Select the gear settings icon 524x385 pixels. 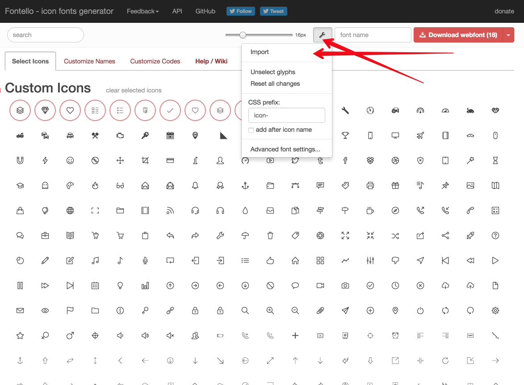point(495,310)
